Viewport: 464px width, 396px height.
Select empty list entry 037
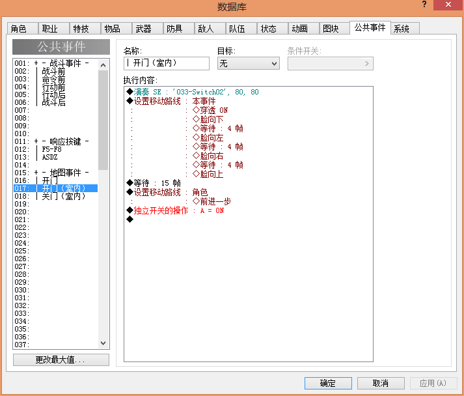(55, 345)
